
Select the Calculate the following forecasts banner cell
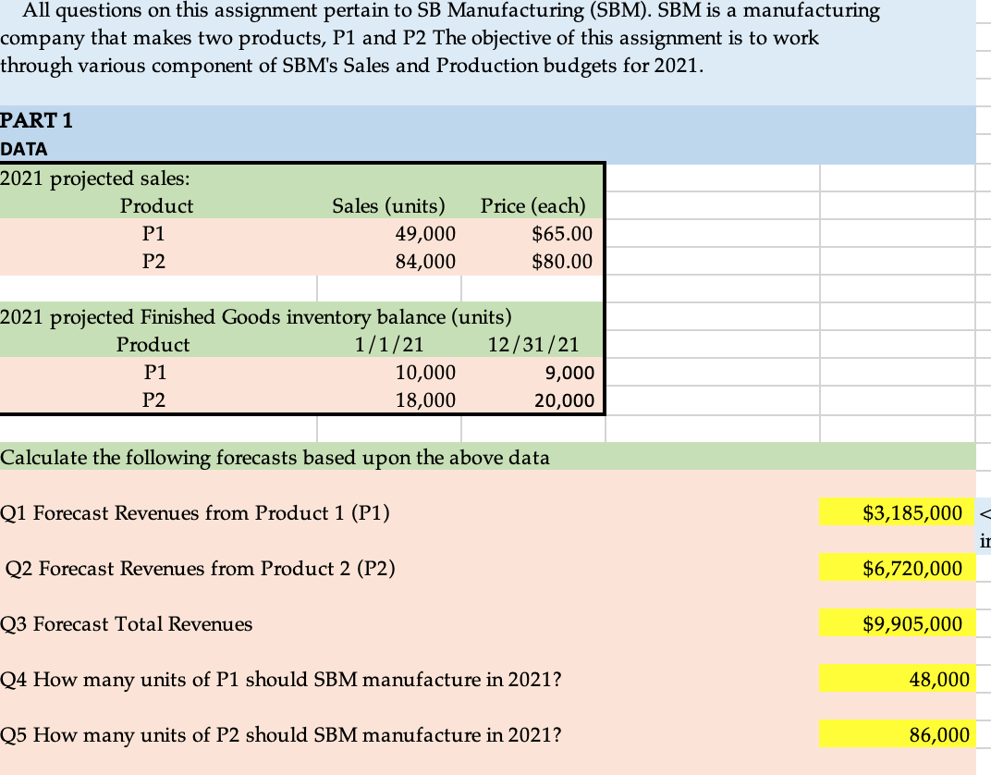tap(277, 457)
